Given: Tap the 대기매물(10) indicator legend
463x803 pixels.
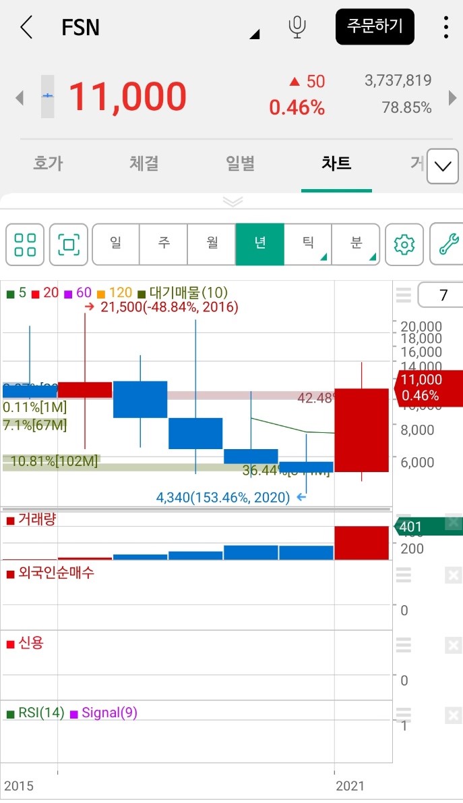Looking at the screenshot, I should pyautogui.click(x=183, y=293).
